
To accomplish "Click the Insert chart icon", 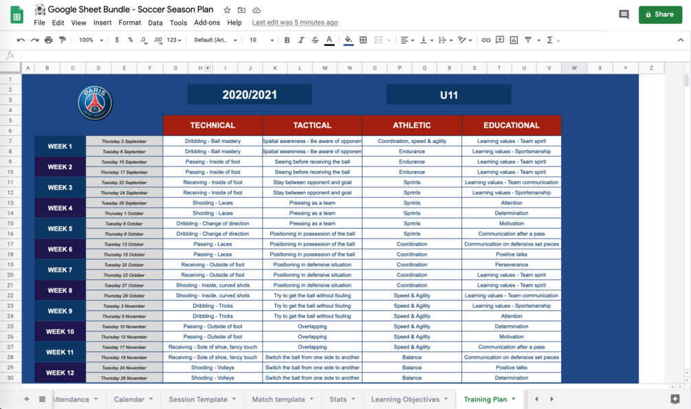I will pos(514,40).
